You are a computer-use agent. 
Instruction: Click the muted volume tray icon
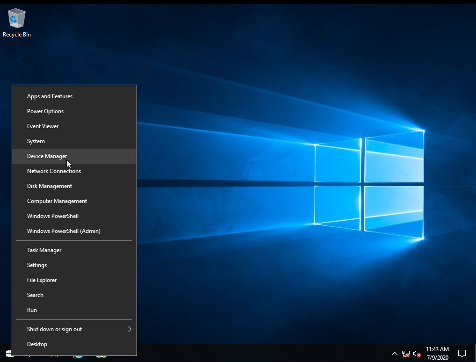[417, 354]
